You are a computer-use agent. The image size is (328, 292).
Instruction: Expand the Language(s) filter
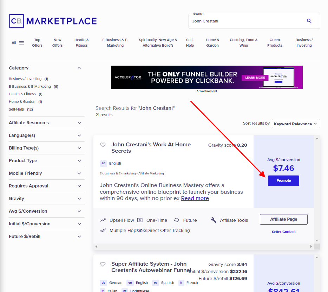pyautogui.click(x=79, y=135)
